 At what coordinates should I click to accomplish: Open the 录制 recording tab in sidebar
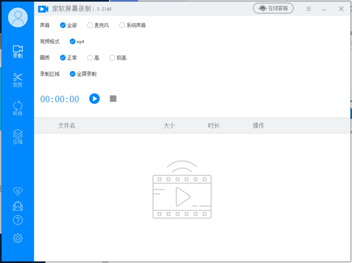point(18,51)
